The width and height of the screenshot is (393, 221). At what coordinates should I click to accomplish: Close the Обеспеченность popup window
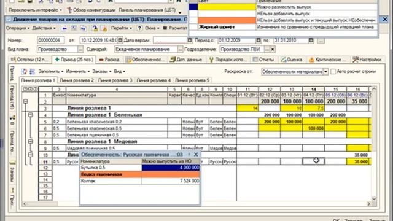pos(196,154)
